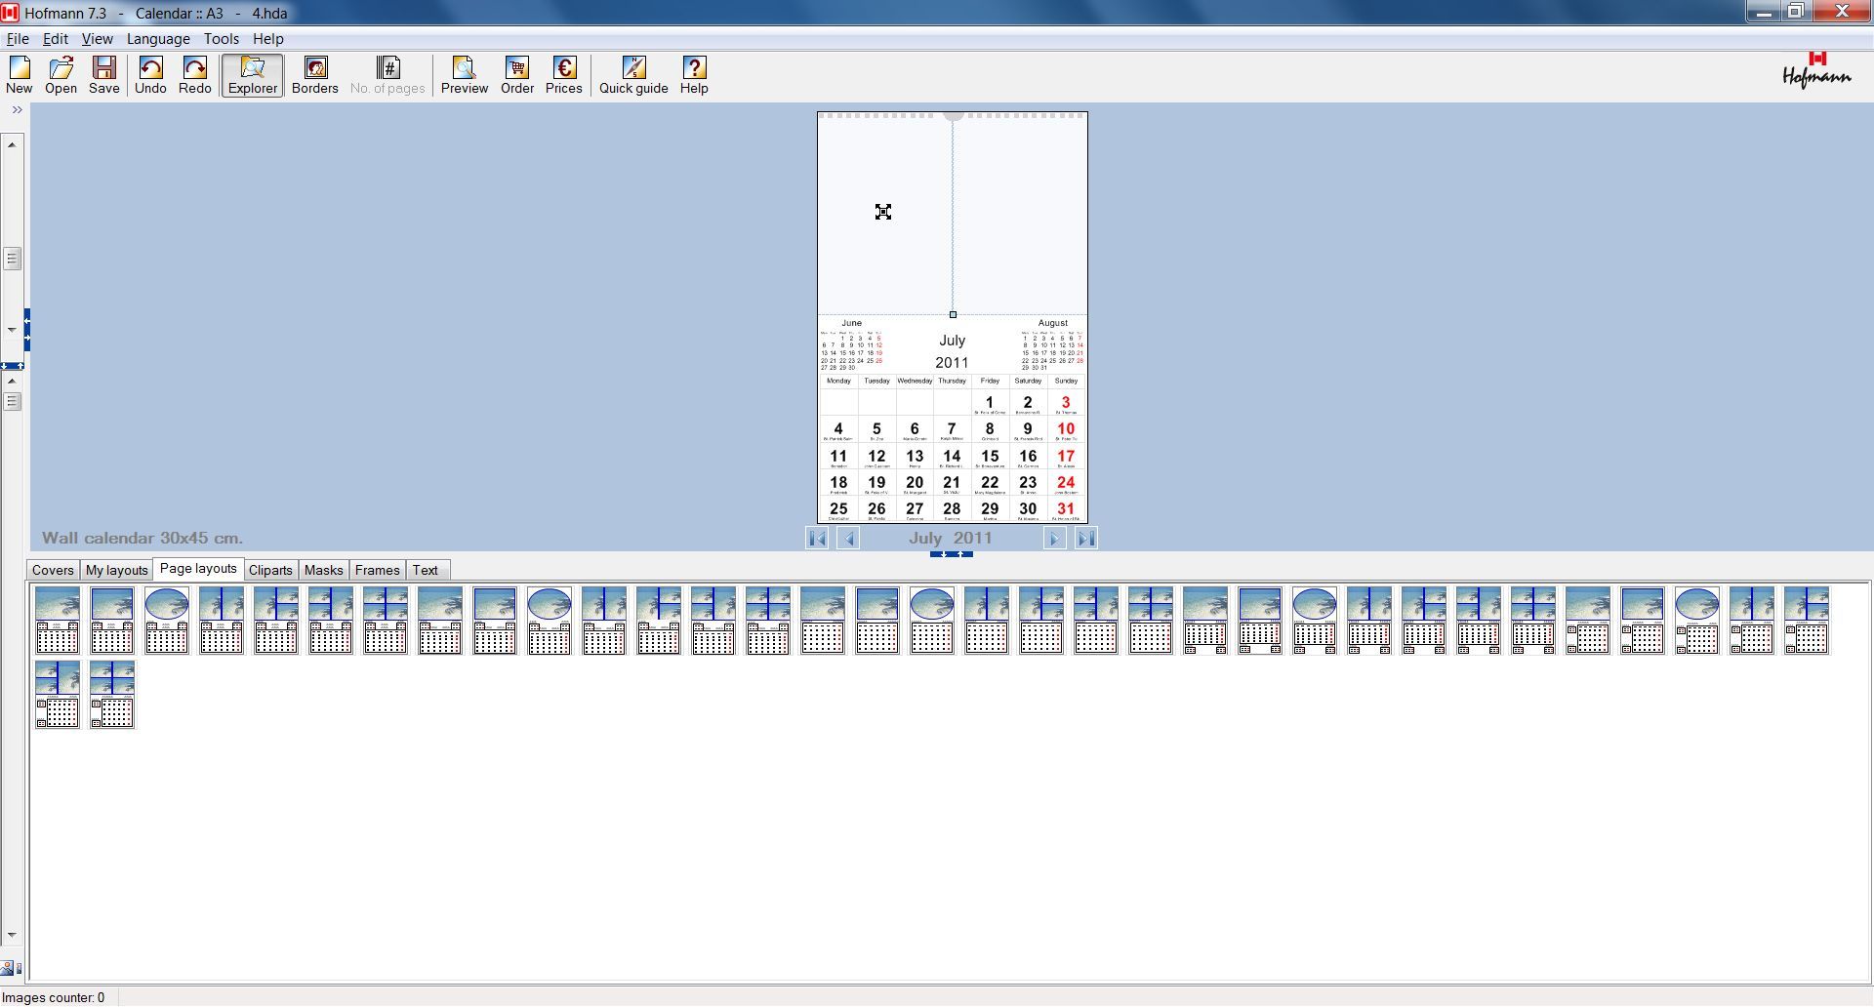1874x1007 pixels.
Task: Switch to the Cliparts tab
Action: pos(270,570)
